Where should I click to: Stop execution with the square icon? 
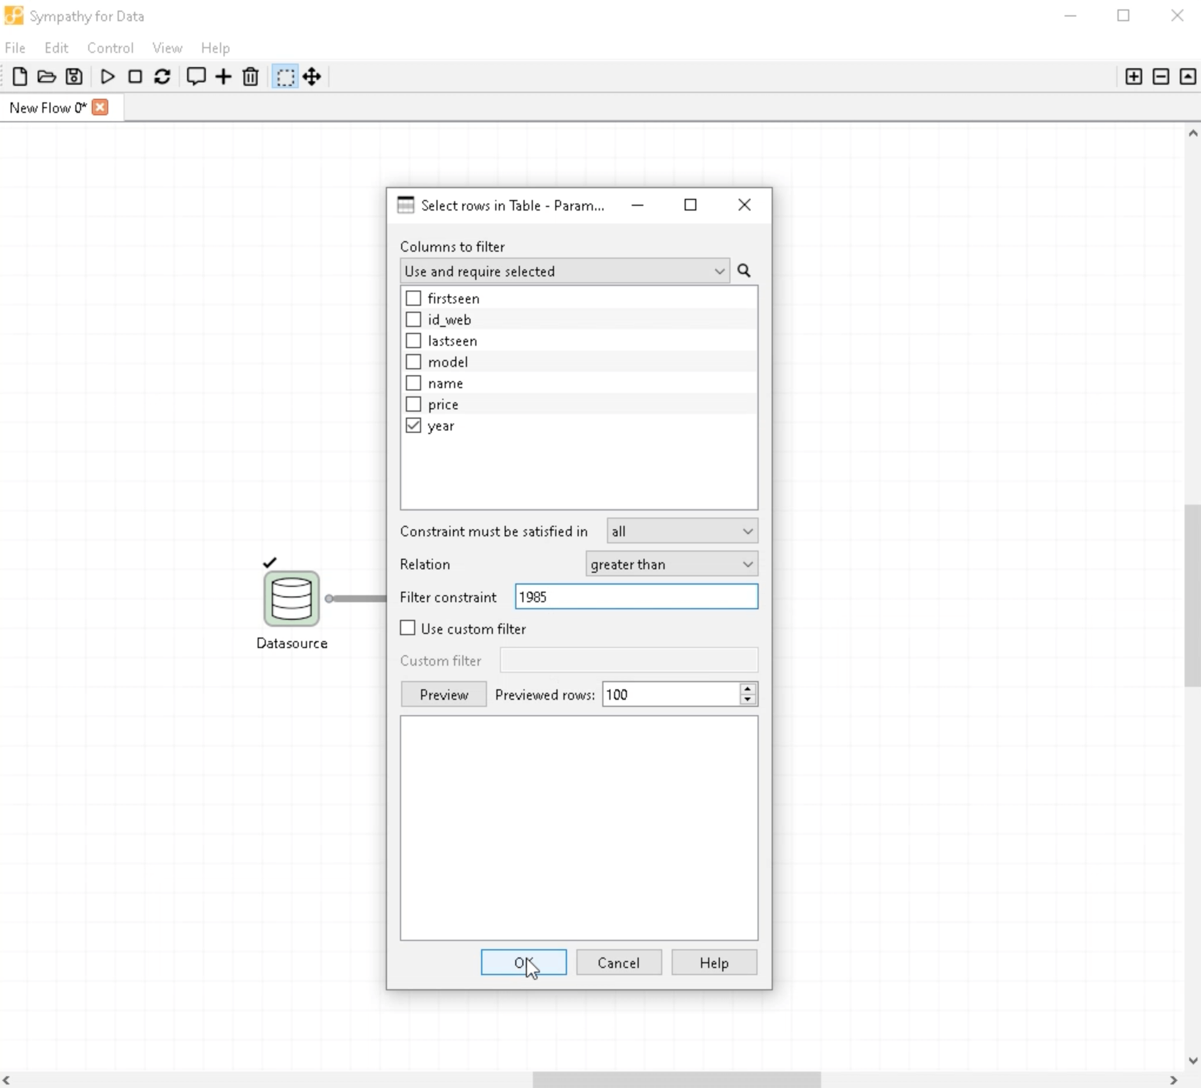[x=135, y=76]
